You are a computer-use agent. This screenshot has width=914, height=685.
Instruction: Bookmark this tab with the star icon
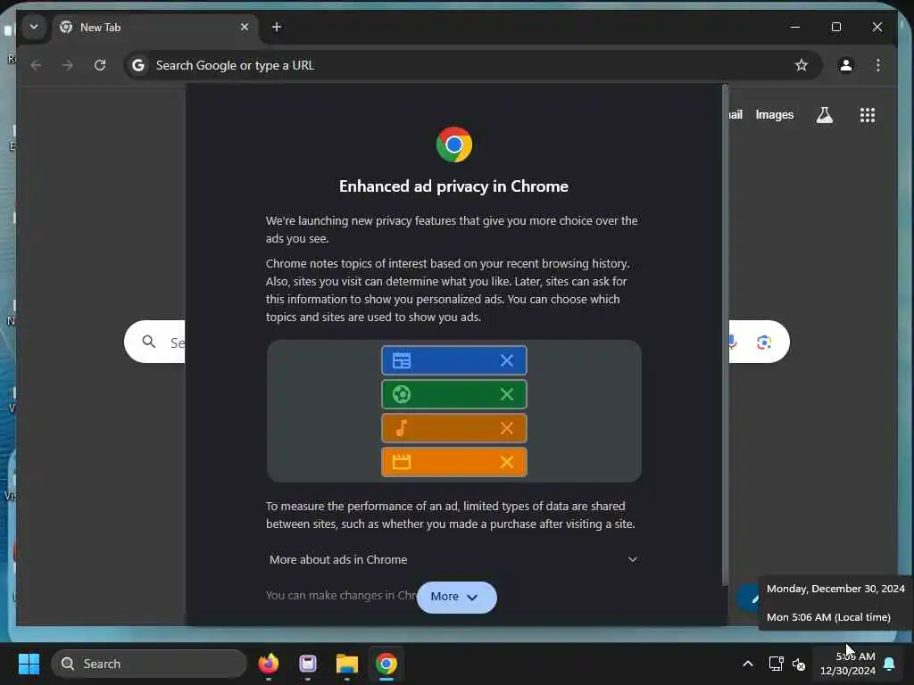pyautogui.click(x=802, y=65)
